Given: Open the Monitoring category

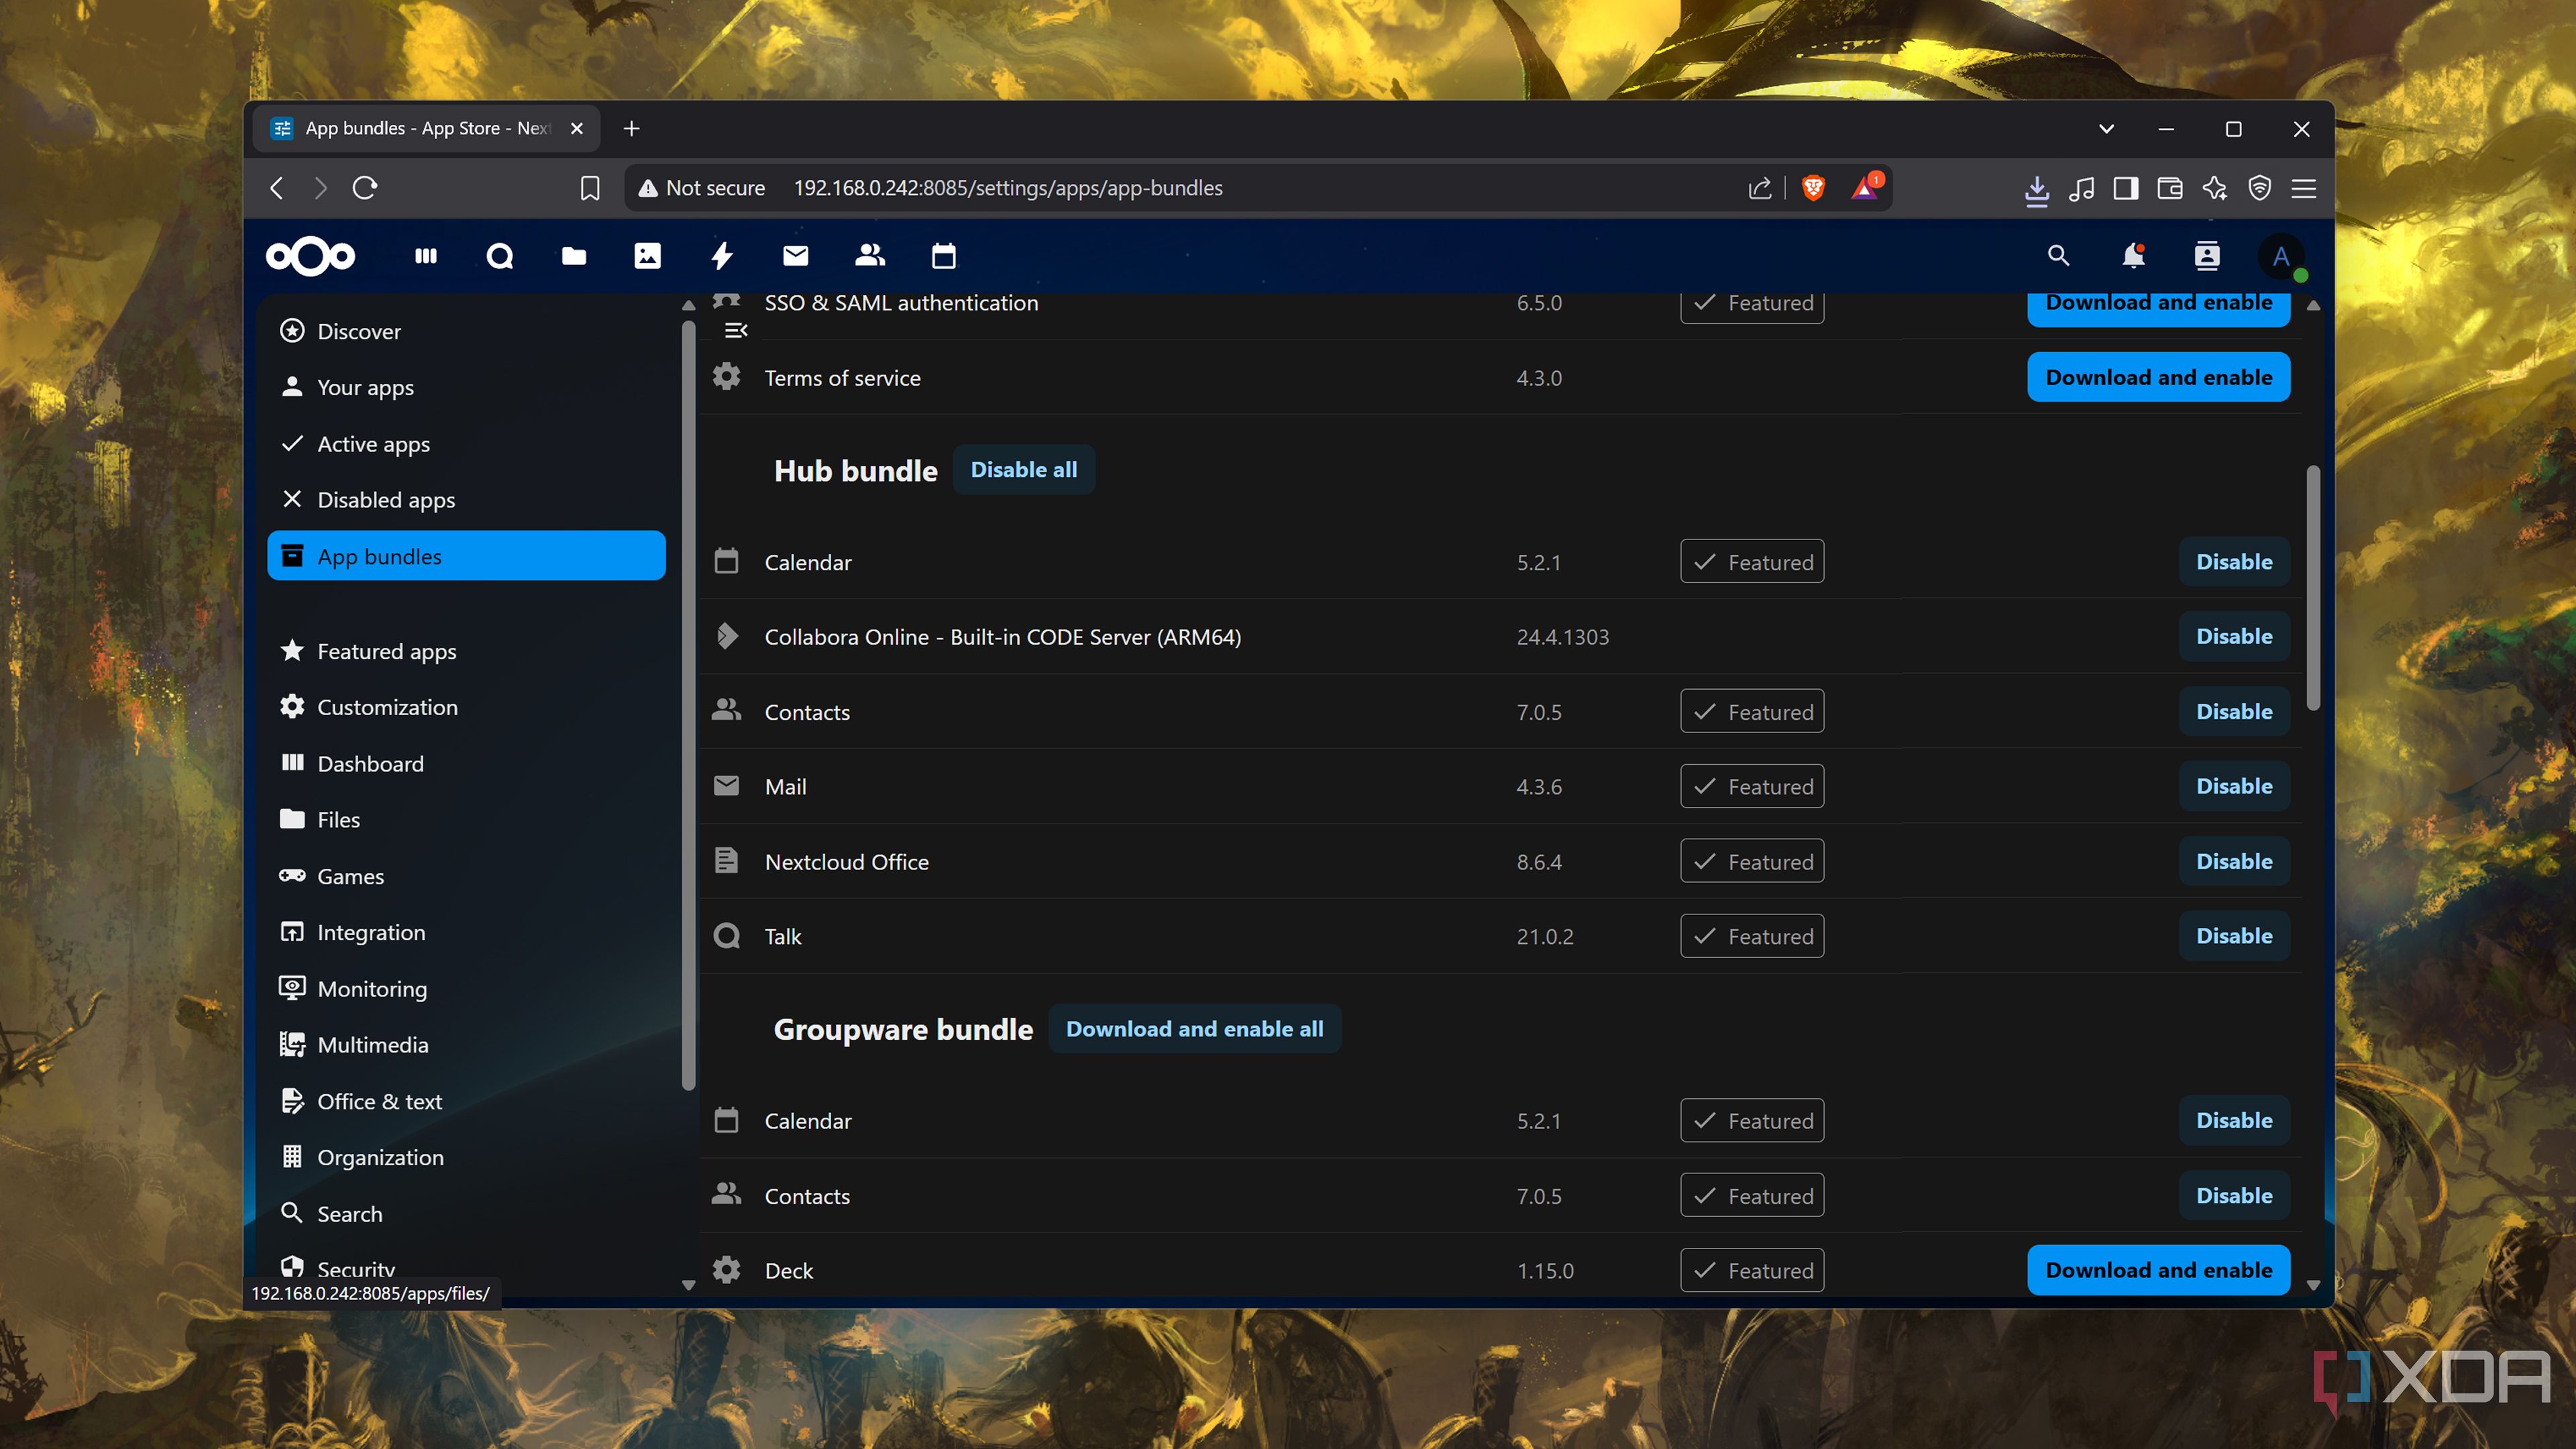Looking at the screenshot, I should [466, 988].
